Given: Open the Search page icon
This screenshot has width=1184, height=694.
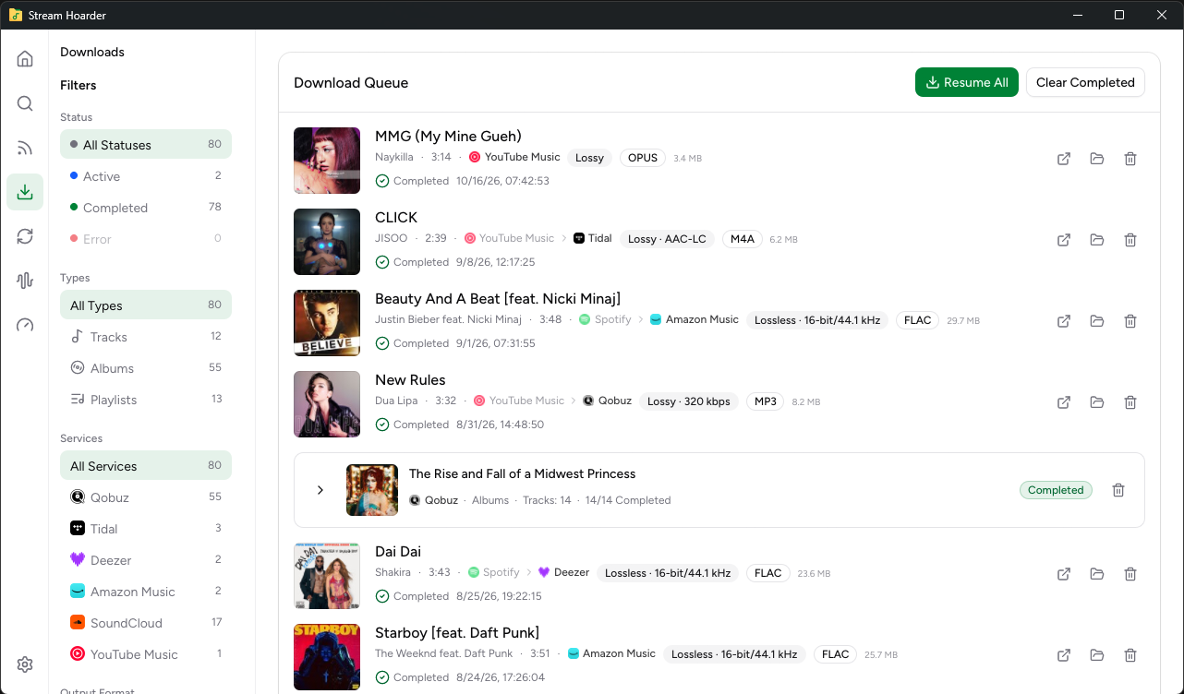Looking at the screenshot, I should coord(25,103).
